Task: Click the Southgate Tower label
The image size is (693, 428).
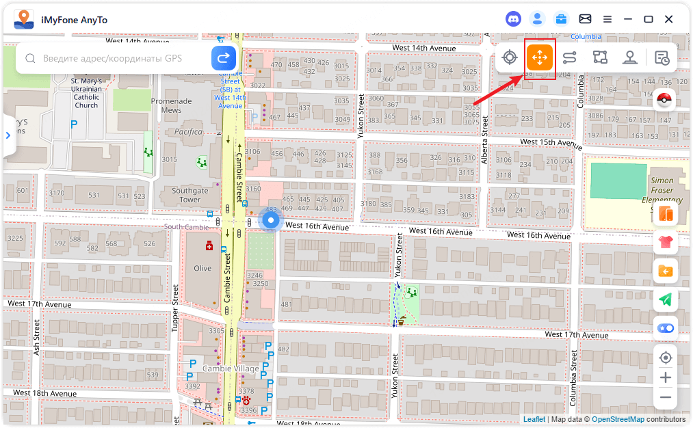Action: pos(190,196)
